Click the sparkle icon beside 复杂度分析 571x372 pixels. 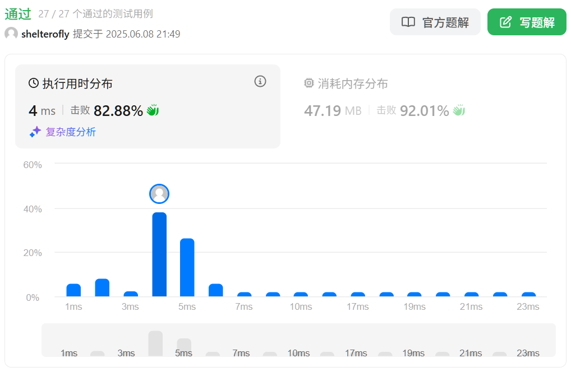[35, 132]
